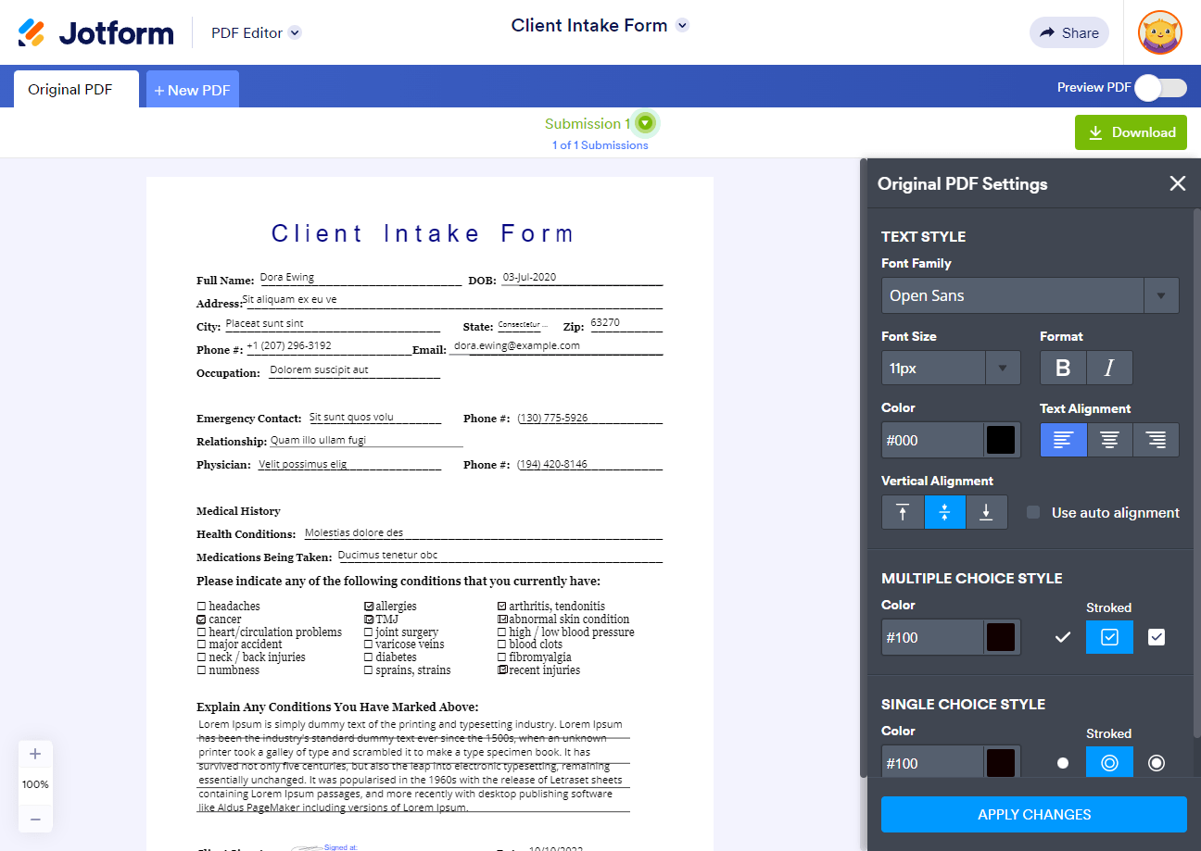Set vertical alignment to bottom

[987, 512]
